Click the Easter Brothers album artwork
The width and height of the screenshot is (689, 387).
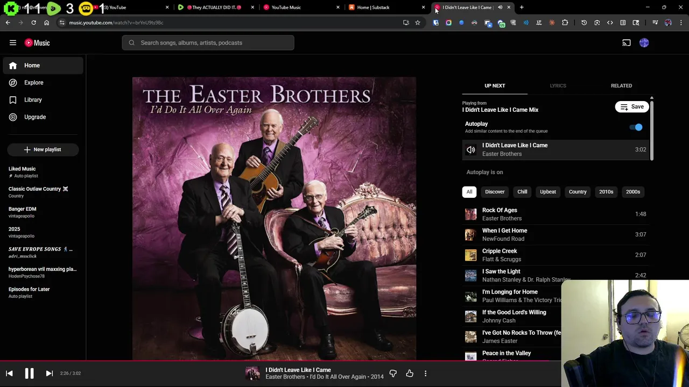[274, 218]
